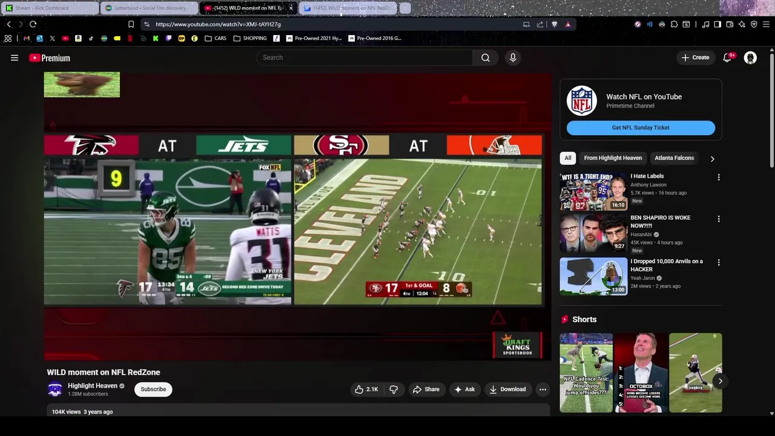Dislike the video with thumbs down

click(394, 389)
